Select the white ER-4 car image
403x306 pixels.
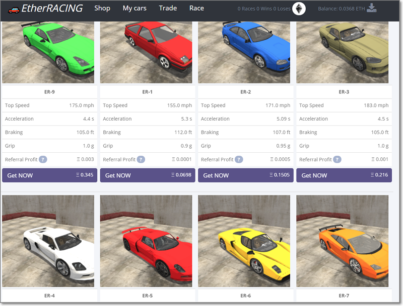(x=48, y=241)
